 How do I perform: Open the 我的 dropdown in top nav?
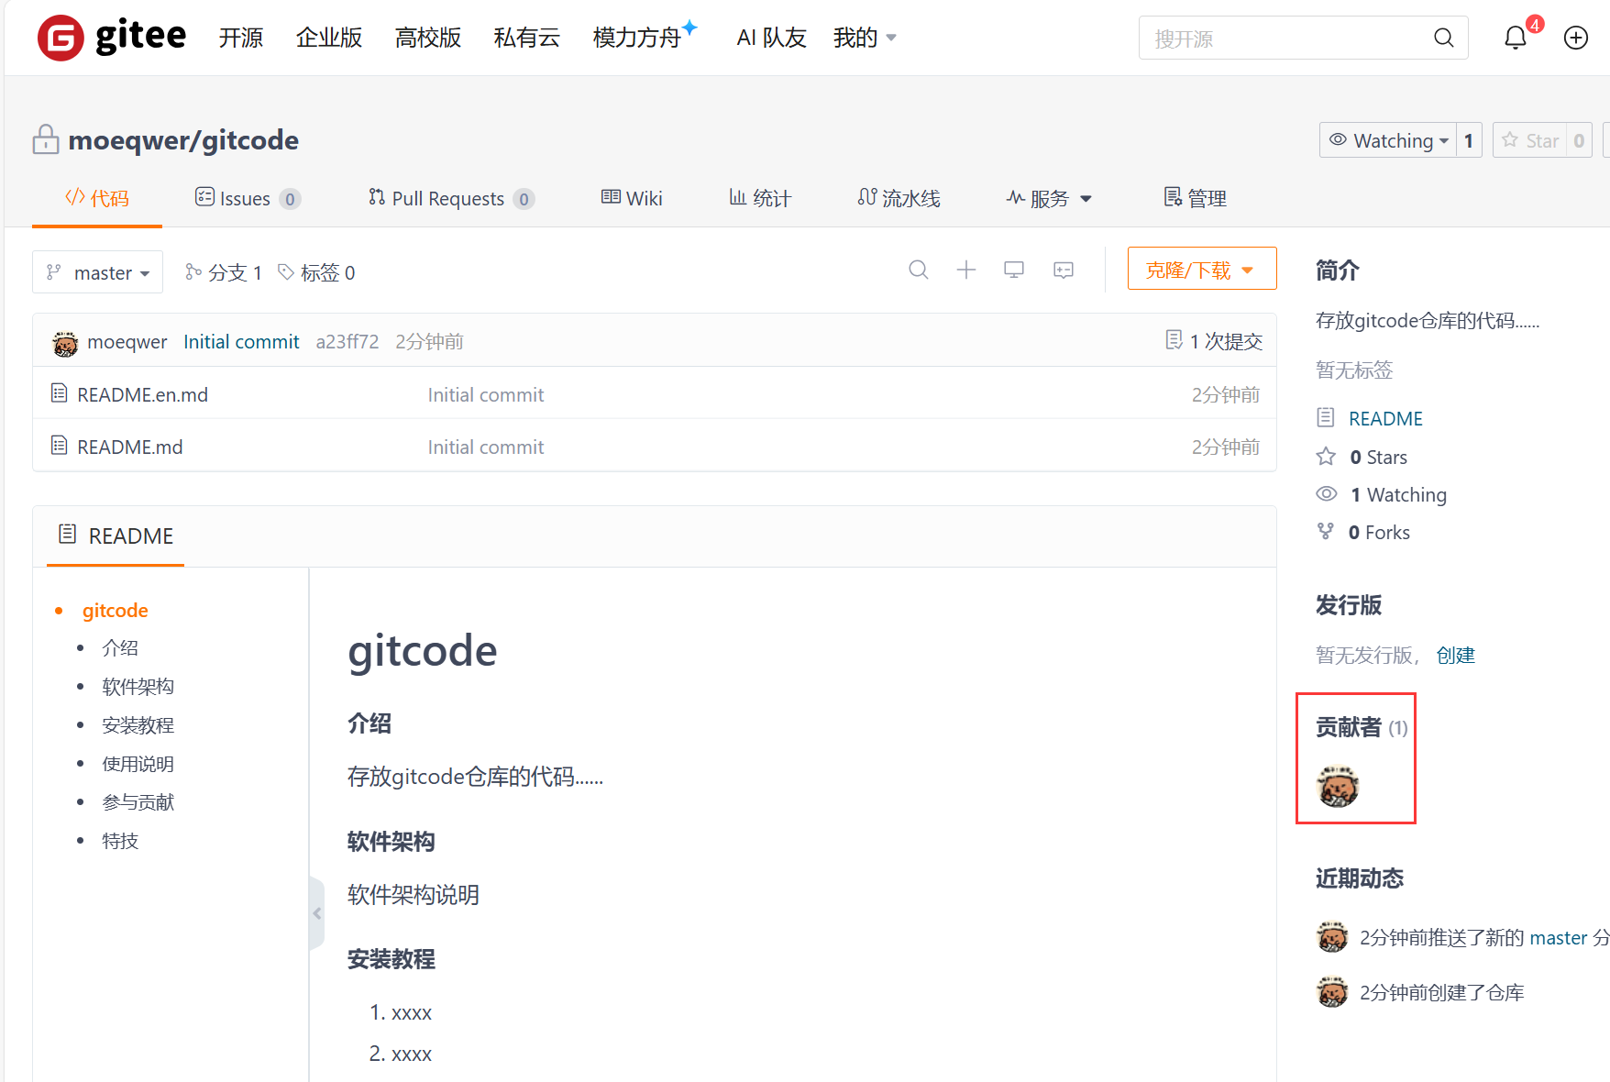click(x=865, y=38)
